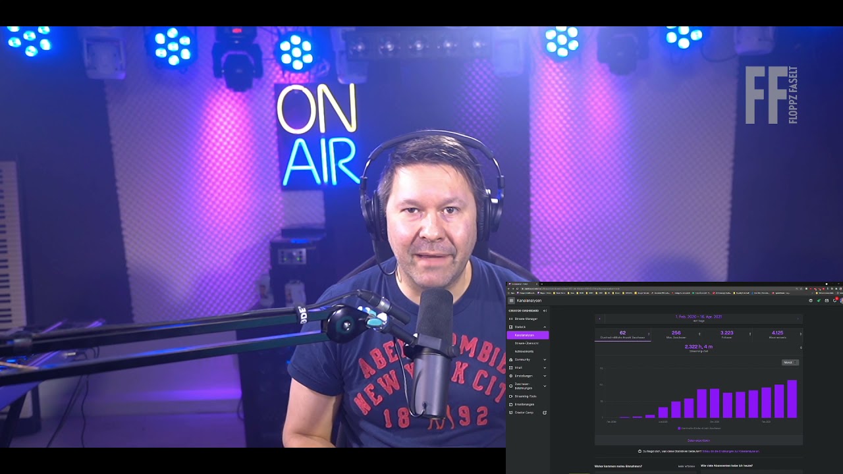
Task: Go to next date range arrow
Action: pyautogui.click(x=798, y=319)
